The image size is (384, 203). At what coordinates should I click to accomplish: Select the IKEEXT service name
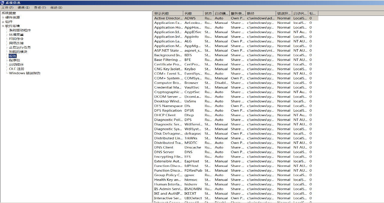[x=191, y=193]
